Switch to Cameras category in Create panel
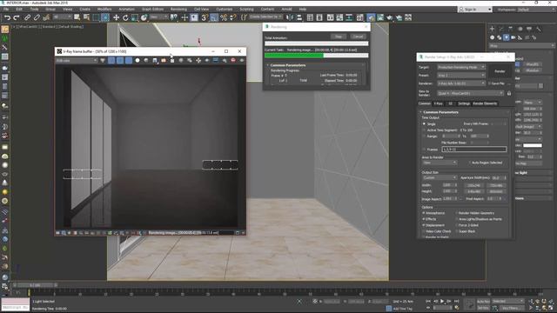Viewport: 557px width, 313px height. [x=513, y=37]
